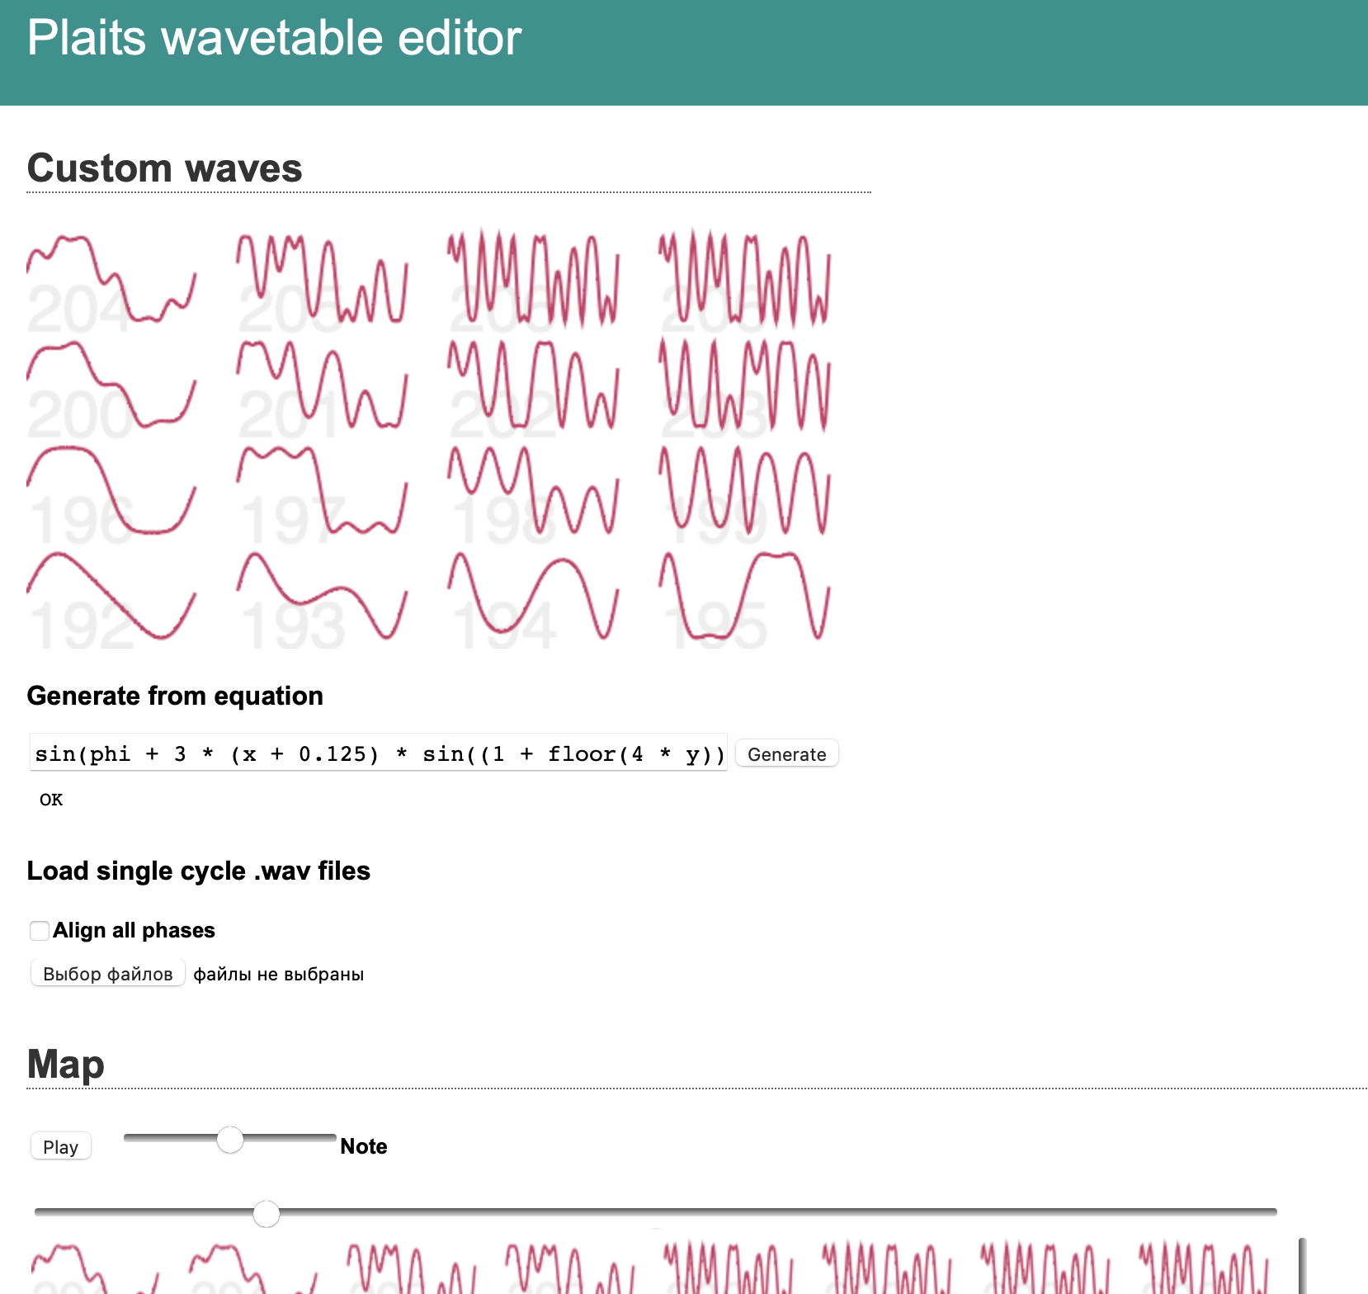Choose wave thumbnail 194
The image size is (1368, 1294).
tap(534, 597)
